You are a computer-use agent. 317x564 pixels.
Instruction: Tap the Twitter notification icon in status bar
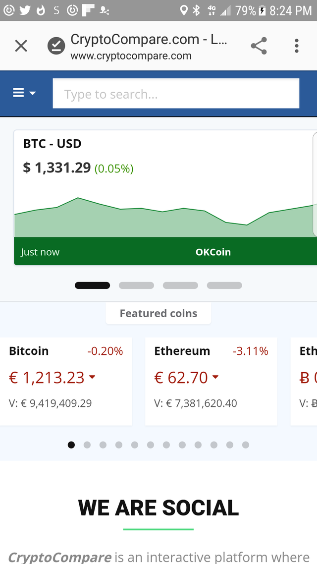[x=25, y=10]
